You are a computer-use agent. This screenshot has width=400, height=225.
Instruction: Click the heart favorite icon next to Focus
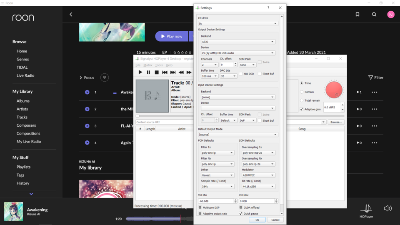point(104,77)
